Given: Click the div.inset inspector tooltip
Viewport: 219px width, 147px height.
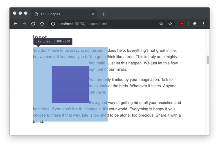Looking at the screenshot, I should tap(53, 42).
